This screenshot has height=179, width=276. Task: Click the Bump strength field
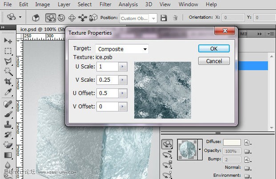coord(232,159)
